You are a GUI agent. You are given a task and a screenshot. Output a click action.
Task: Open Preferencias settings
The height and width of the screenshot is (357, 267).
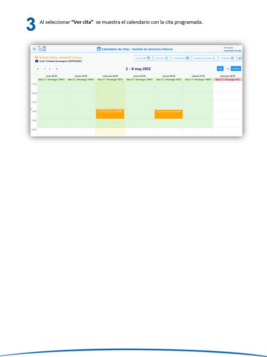point(181,58)
